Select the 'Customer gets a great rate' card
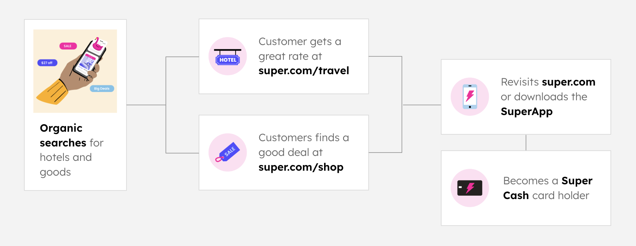Image resolution: width=636 pixels, height=246 pixels. (x=284, y=56)
